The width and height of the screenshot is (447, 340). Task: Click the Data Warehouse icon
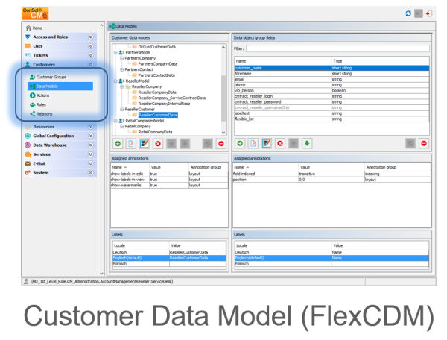(x=28, y=145)
